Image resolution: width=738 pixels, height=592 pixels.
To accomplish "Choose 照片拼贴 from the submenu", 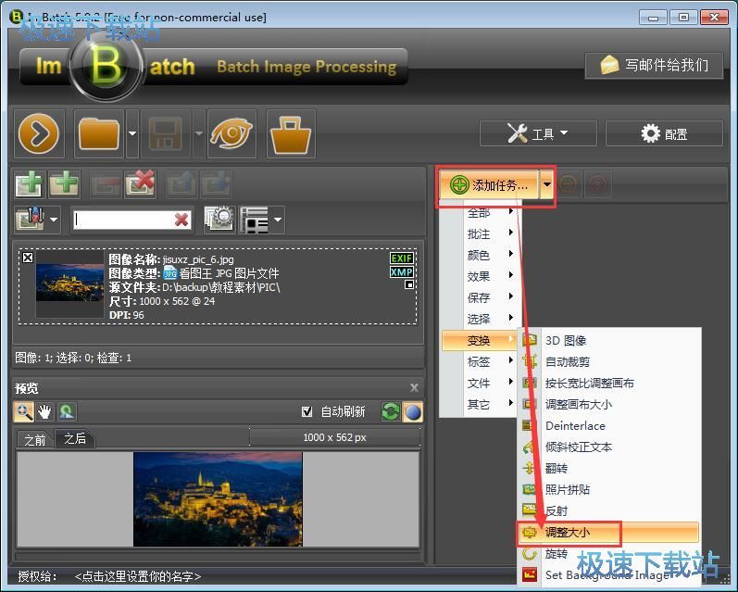I will click(x=609, y=489).
